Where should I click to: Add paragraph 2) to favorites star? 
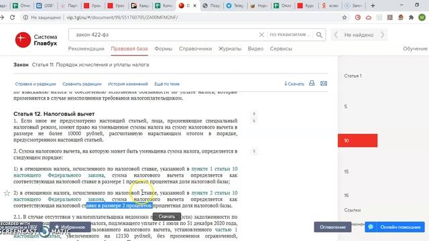click(7, 193)
